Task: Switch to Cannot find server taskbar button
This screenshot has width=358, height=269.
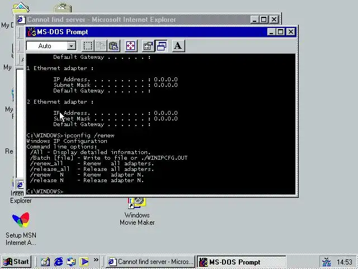Action: [x=150, y=262]
